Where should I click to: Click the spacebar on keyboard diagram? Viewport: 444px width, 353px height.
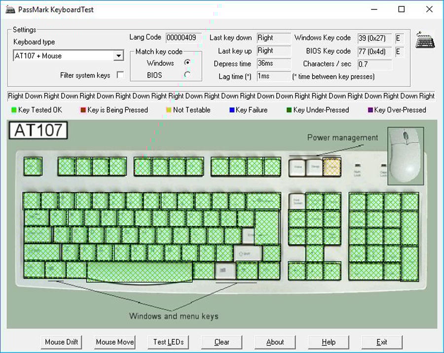[x=139, y=272]
